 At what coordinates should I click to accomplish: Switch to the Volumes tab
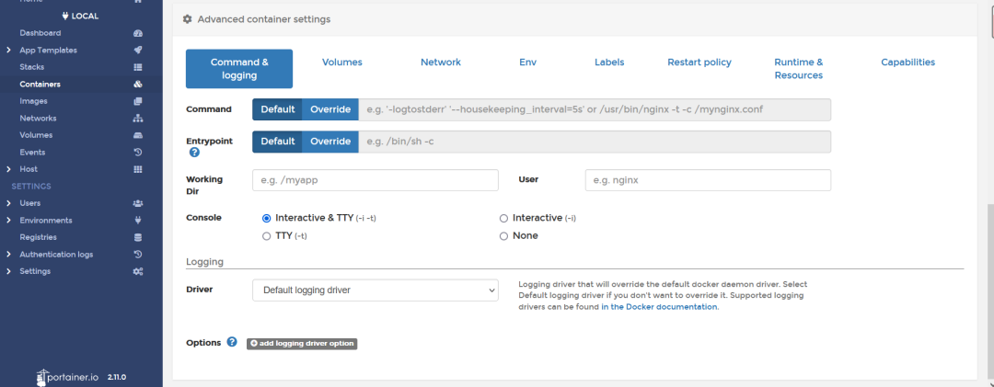[341, 63]
